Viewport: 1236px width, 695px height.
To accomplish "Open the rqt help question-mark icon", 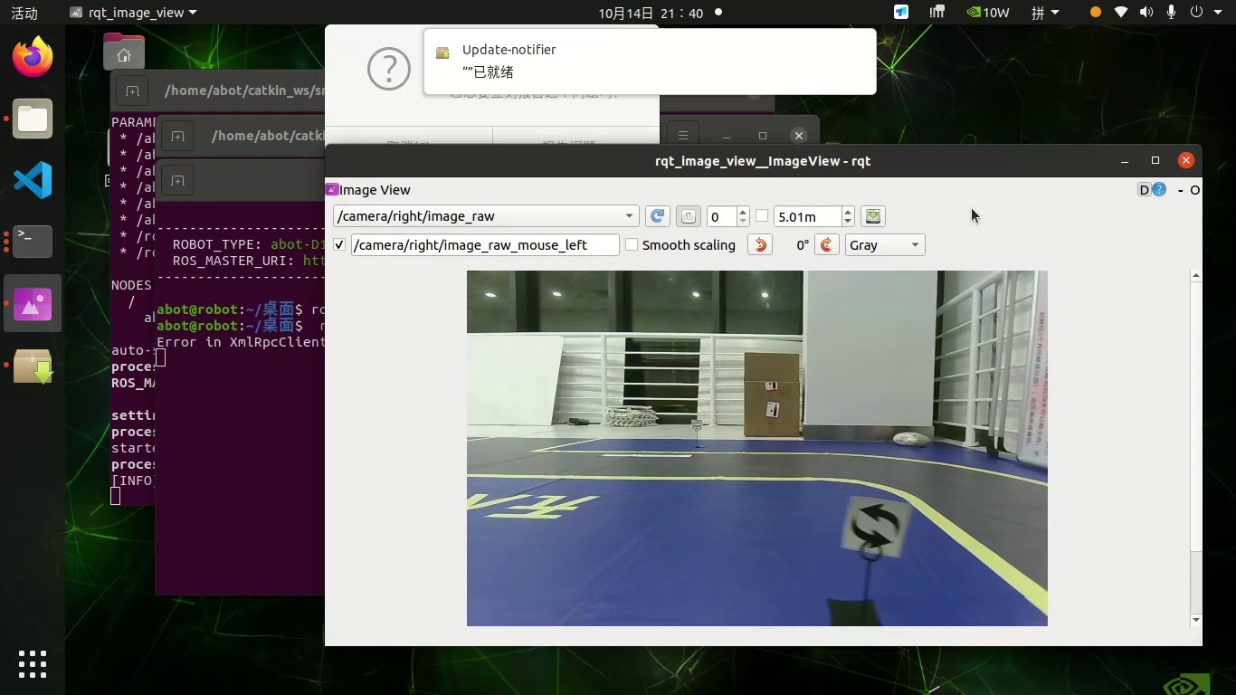I will point(1159,190).
